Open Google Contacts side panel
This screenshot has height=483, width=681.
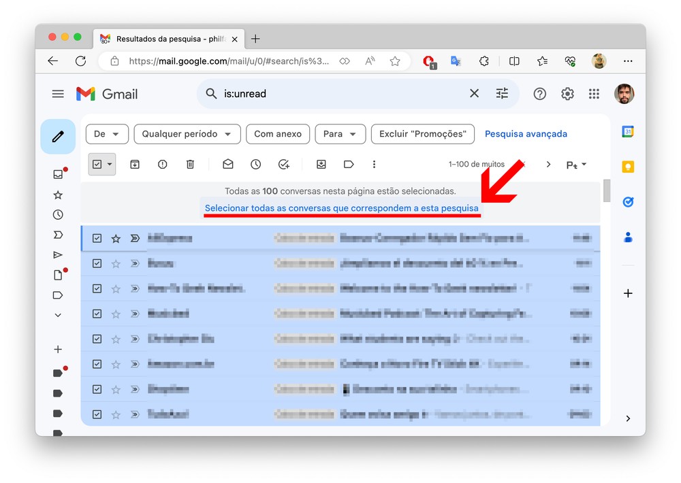coord(628,237)
